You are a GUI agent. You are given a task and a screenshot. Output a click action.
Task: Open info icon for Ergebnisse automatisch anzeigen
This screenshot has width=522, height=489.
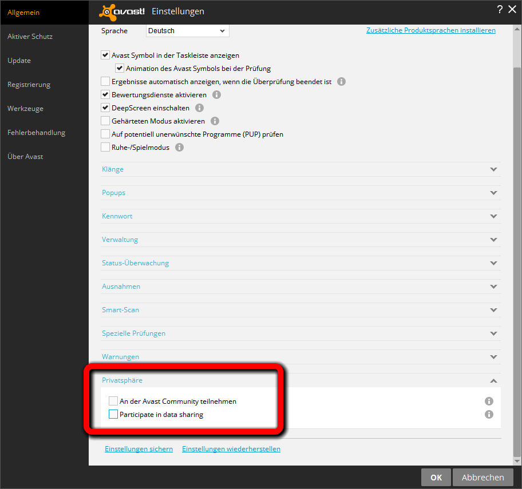(x=341, y=81)
